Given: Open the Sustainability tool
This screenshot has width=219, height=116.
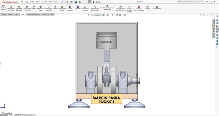Looking at the screenshot, I should point(157,7).
